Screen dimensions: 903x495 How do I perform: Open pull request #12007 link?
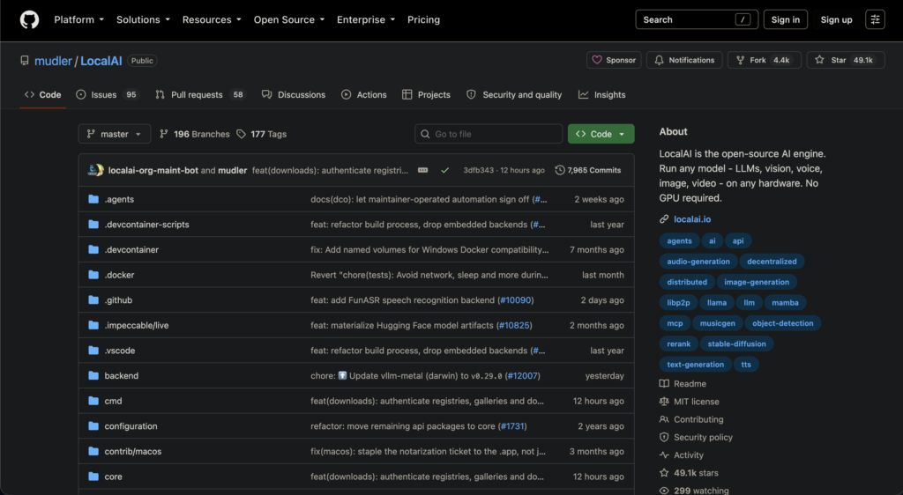coord(522,376)
